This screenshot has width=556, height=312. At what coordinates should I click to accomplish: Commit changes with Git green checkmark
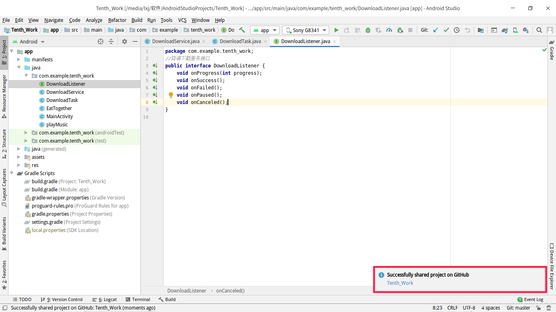[x=446, y=30]
